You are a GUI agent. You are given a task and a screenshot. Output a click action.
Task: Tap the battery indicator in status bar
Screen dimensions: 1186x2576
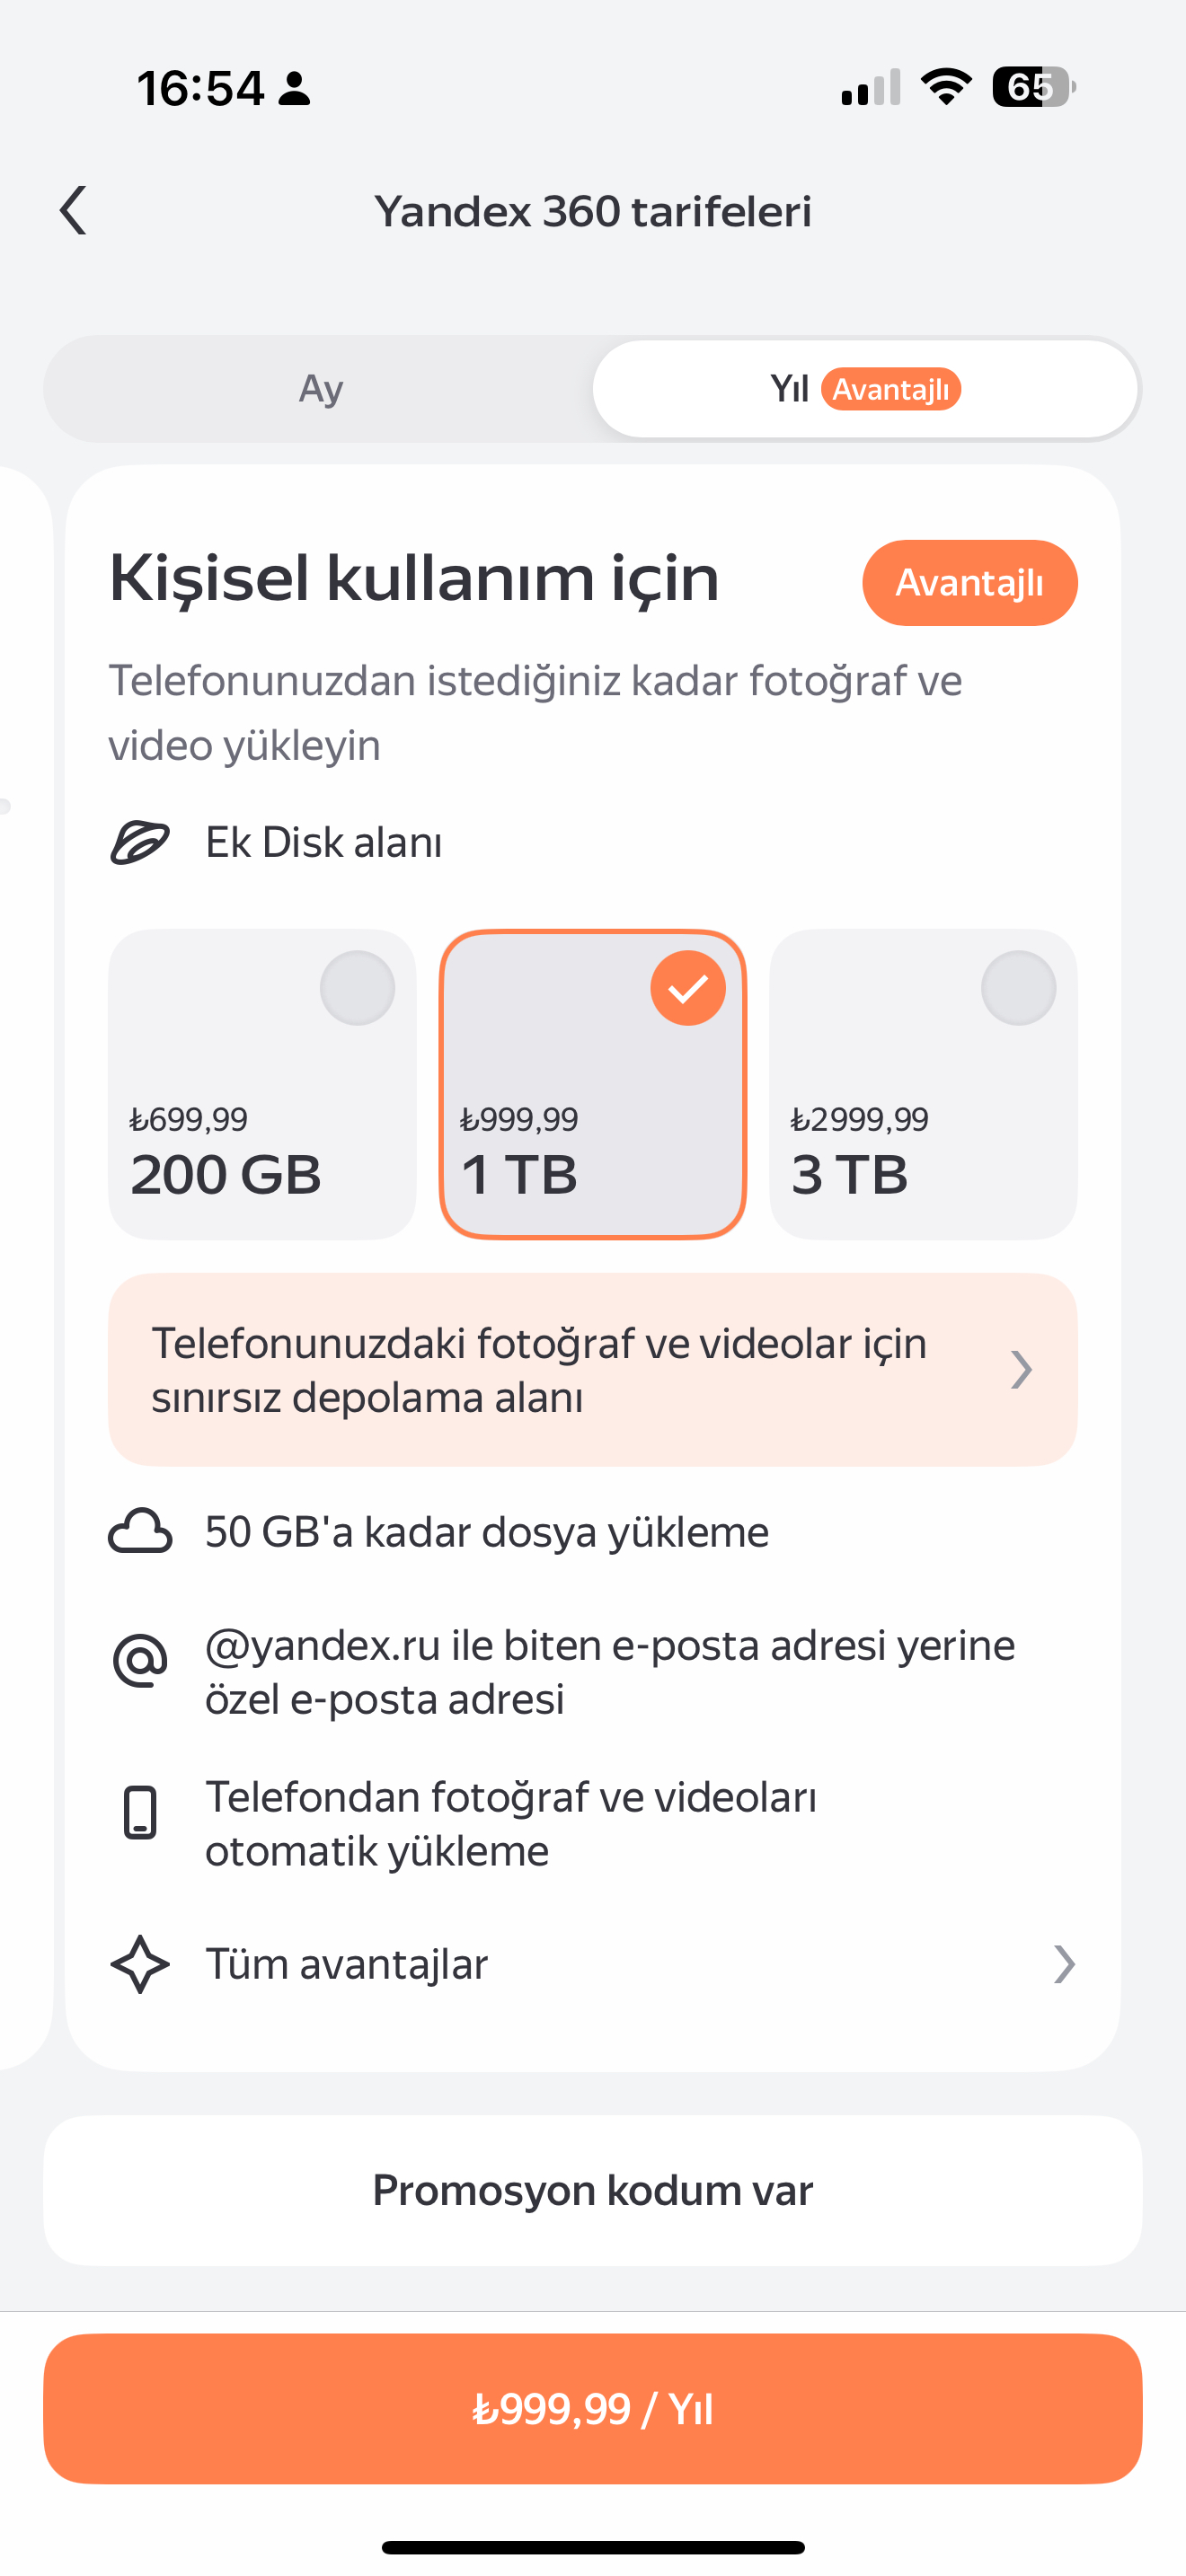click(1032, 87)
